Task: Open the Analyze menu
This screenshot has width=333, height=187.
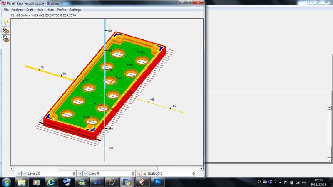Action: pyautogui.click(x=17, y=10)
